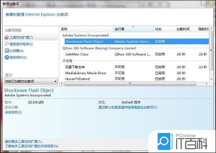
Task: Select the Shockwave Flash Object row
Action: [137, 41]
